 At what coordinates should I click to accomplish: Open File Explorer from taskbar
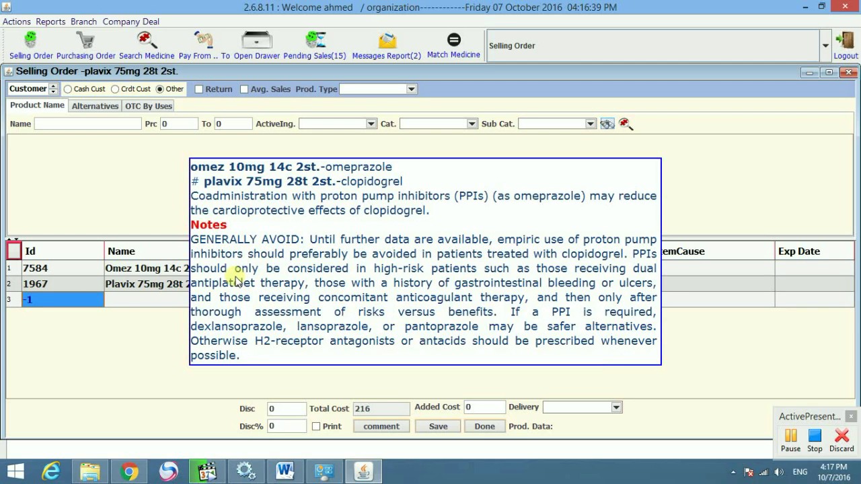[90, 472]
